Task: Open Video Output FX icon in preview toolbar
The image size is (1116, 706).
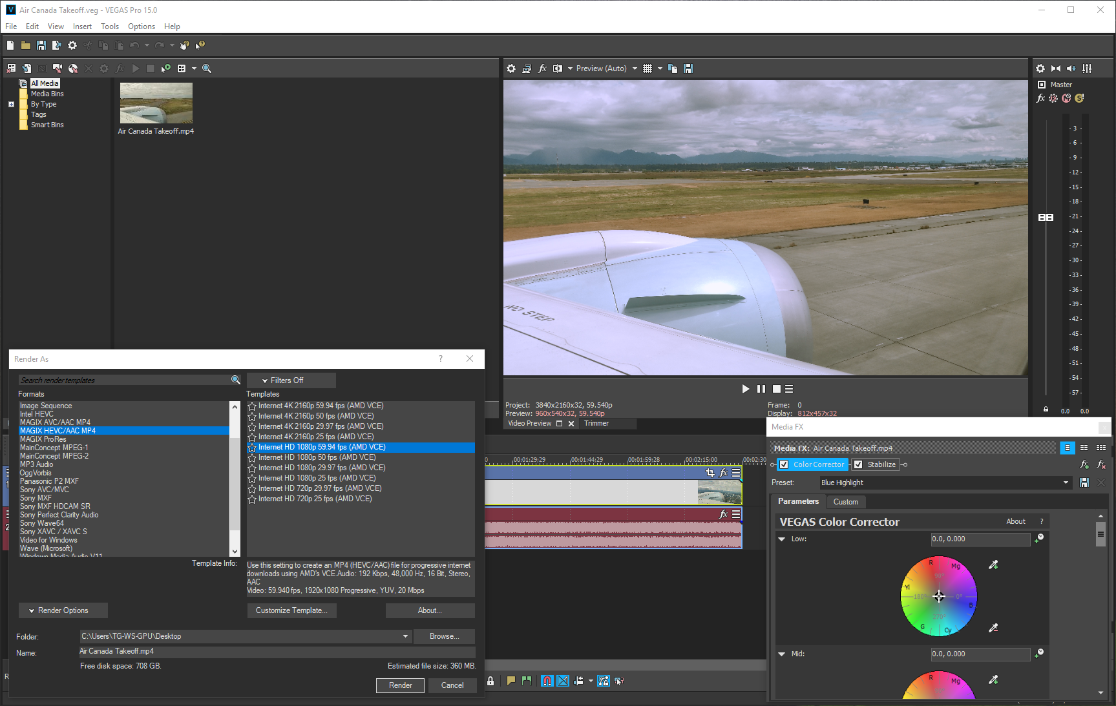Action: point(542,68)
